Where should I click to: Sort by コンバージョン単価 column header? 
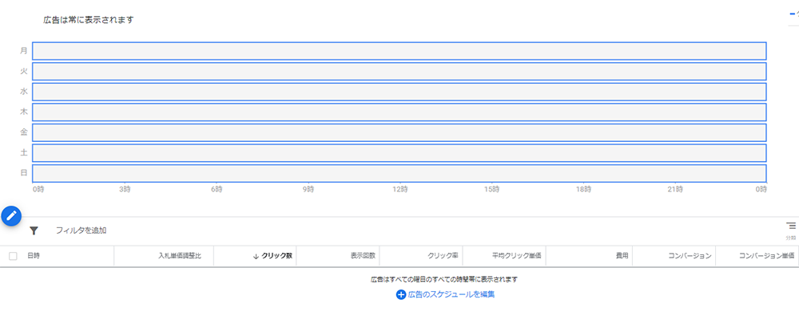click(767, 256)
